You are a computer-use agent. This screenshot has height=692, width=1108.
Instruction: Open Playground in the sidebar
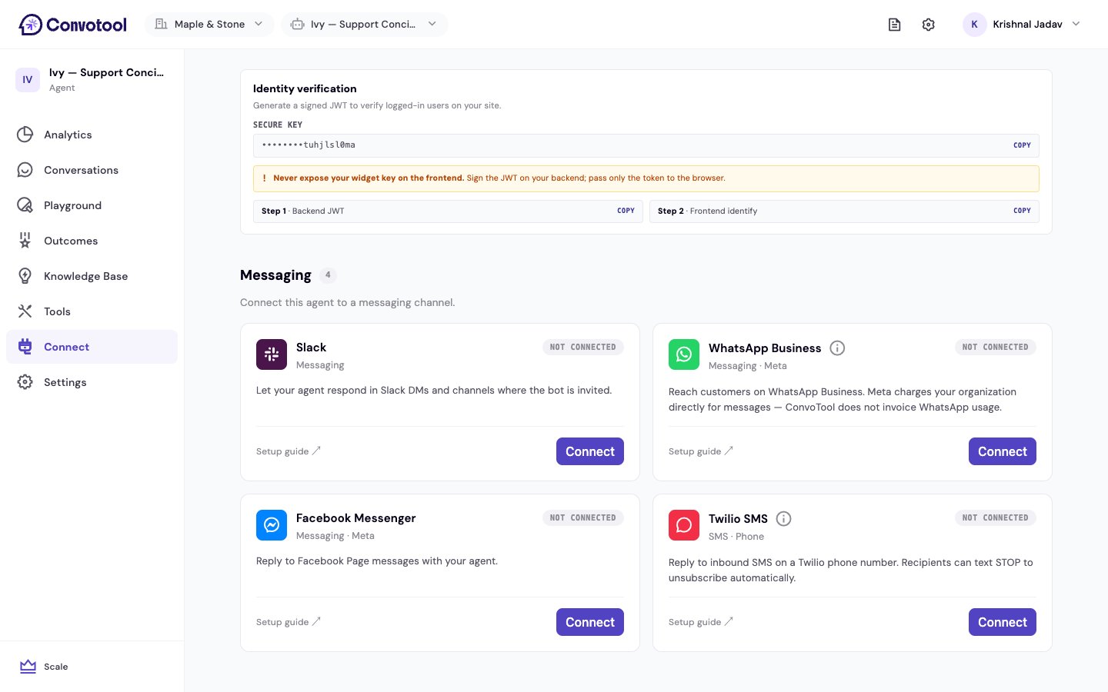(x=92, y=205)
